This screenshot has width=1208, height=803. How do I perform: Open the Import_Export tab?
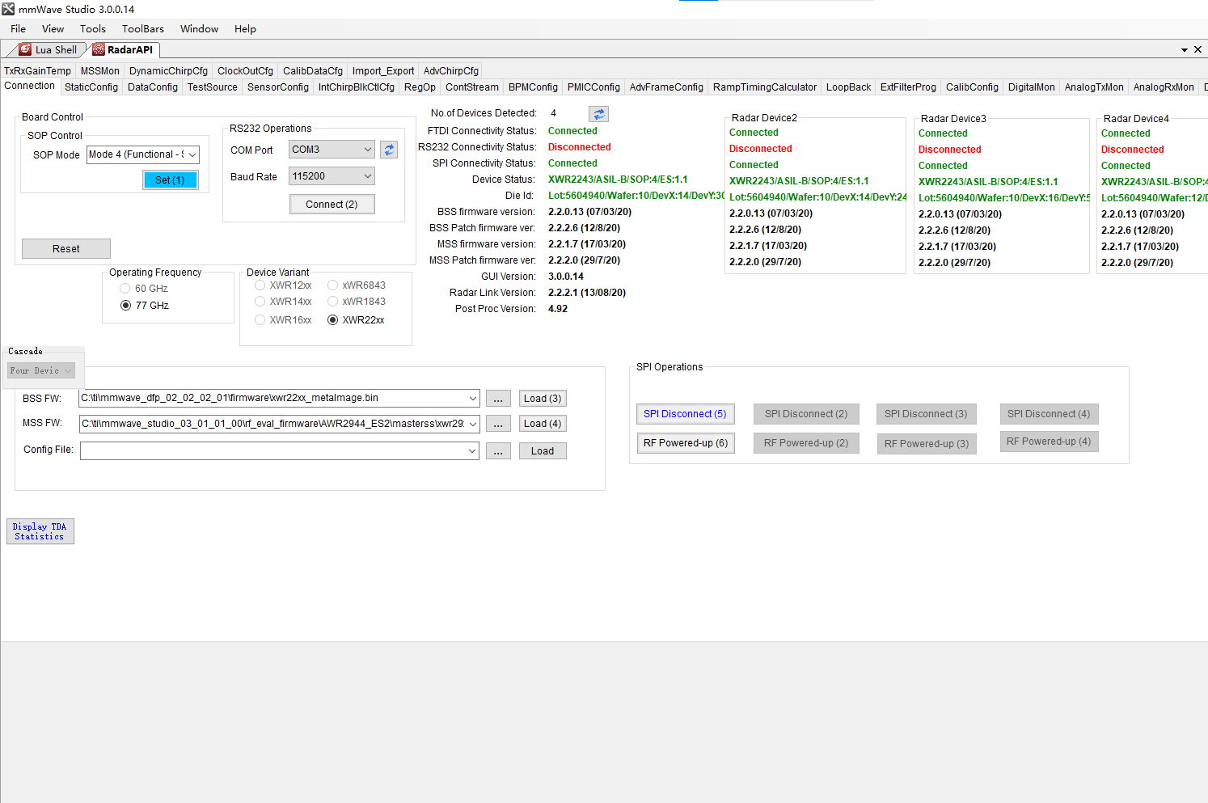(x=383, y=71)
